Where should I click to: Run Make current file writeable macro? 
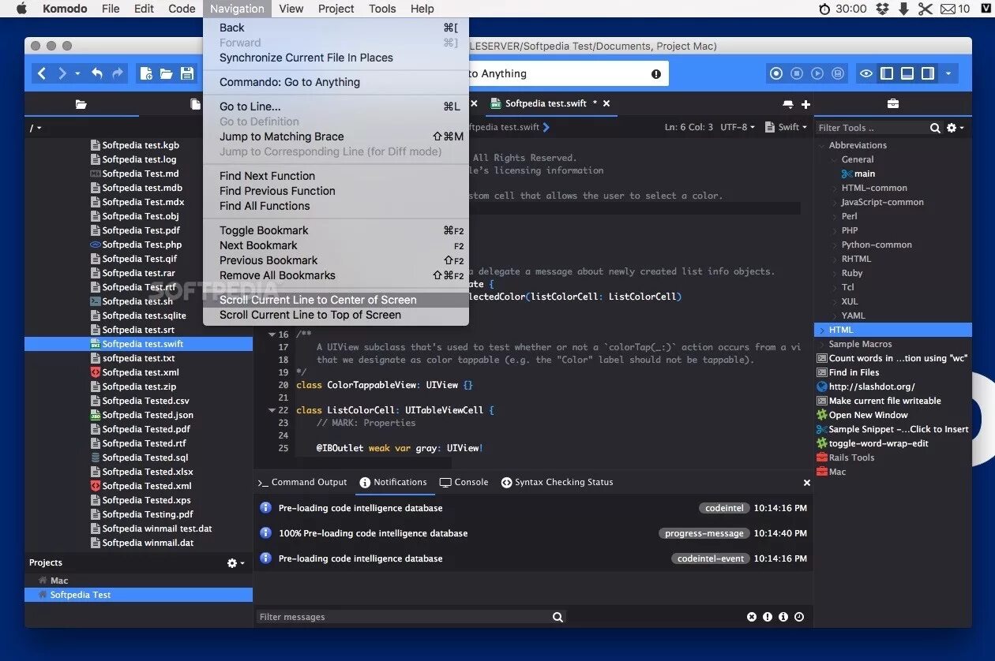pos(884,401)
